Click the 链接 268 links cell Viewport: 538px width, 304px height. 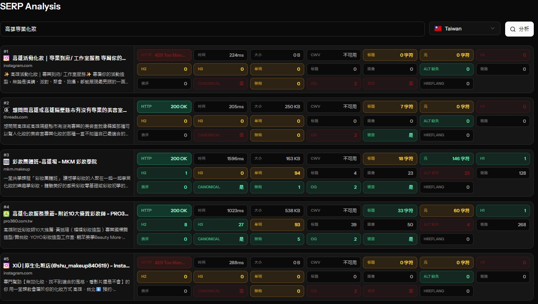click(x=503, y=224)
